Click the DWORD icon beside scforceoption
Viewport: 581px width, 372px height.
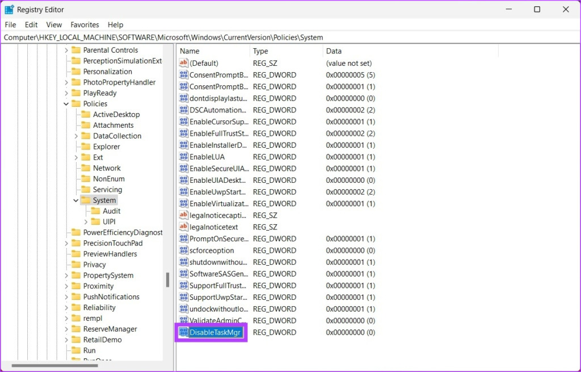[x=183, y=250]
